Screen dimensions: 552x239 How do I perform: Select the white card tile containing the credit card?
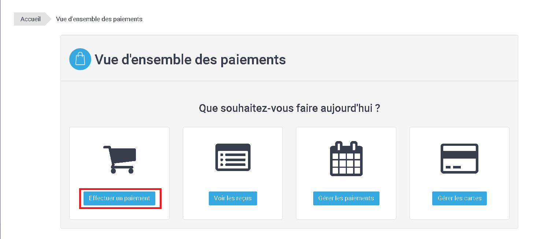point(459,173)
